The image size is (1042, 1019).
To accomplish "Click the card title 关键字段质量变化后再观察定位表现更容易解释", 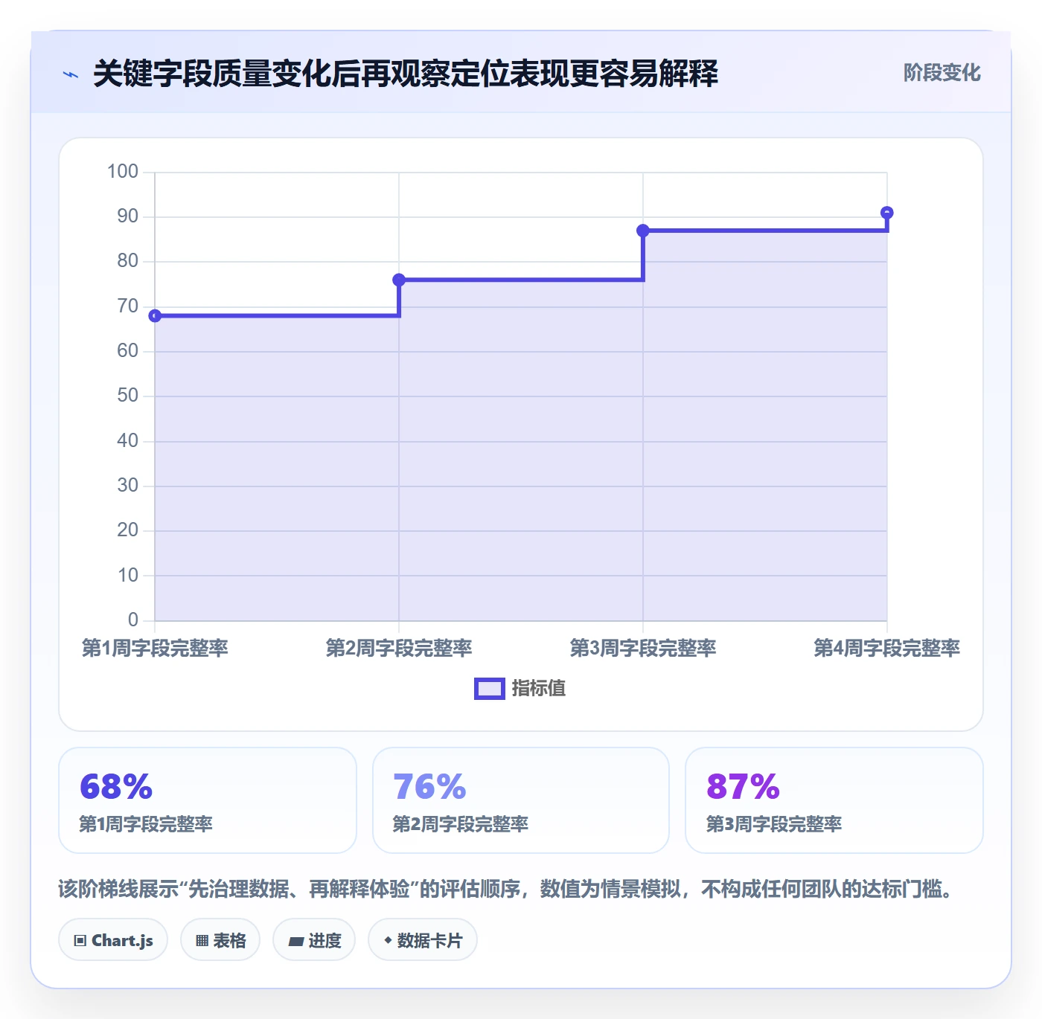I will click(406, 74).
